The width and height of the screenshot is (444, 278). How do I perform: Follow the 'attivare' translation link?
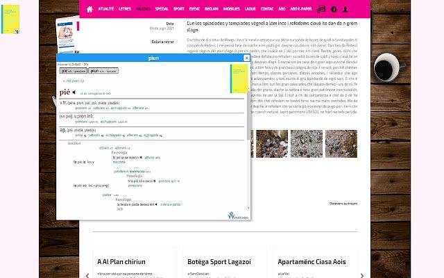point(104,148)
